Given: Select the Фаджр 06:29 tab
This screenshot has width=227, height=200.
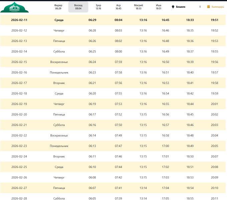Looking at the screenshot, I should (x=58, y=7).
